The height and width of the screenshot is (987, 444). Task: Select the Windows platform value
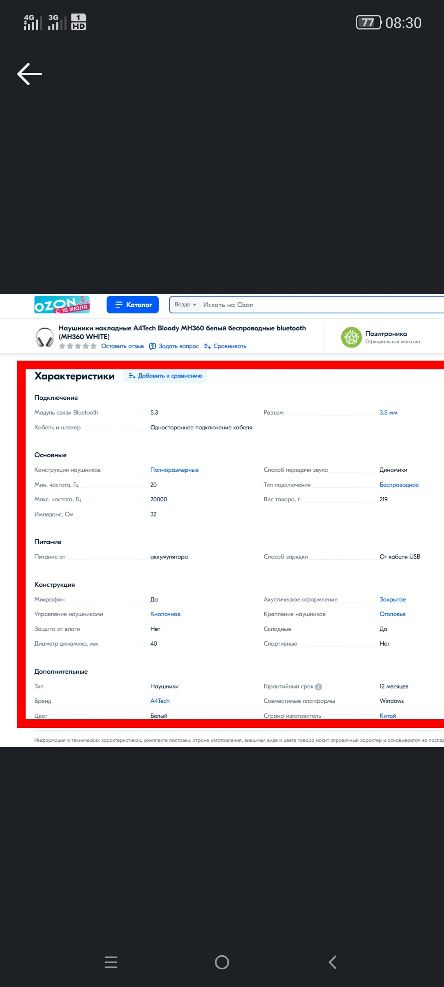tap(391, 701)
